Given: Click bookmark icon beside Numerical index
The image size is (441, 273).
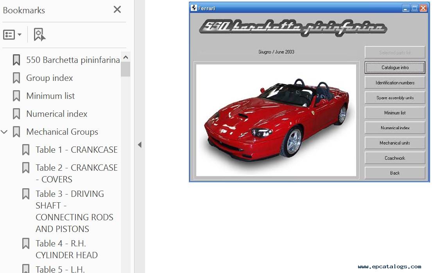Looking at the screenshot, I should coord(16,114).
